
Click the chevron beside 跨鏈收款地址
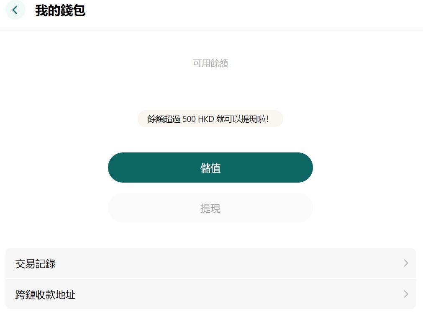[x=406, y=294]
